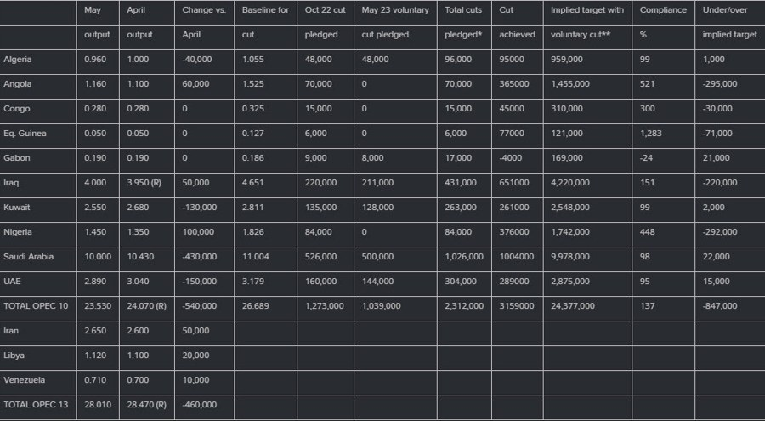Click Libya's May output value 1.120
The width and height of the screenshot is (765, 421).
click(96, 355)
